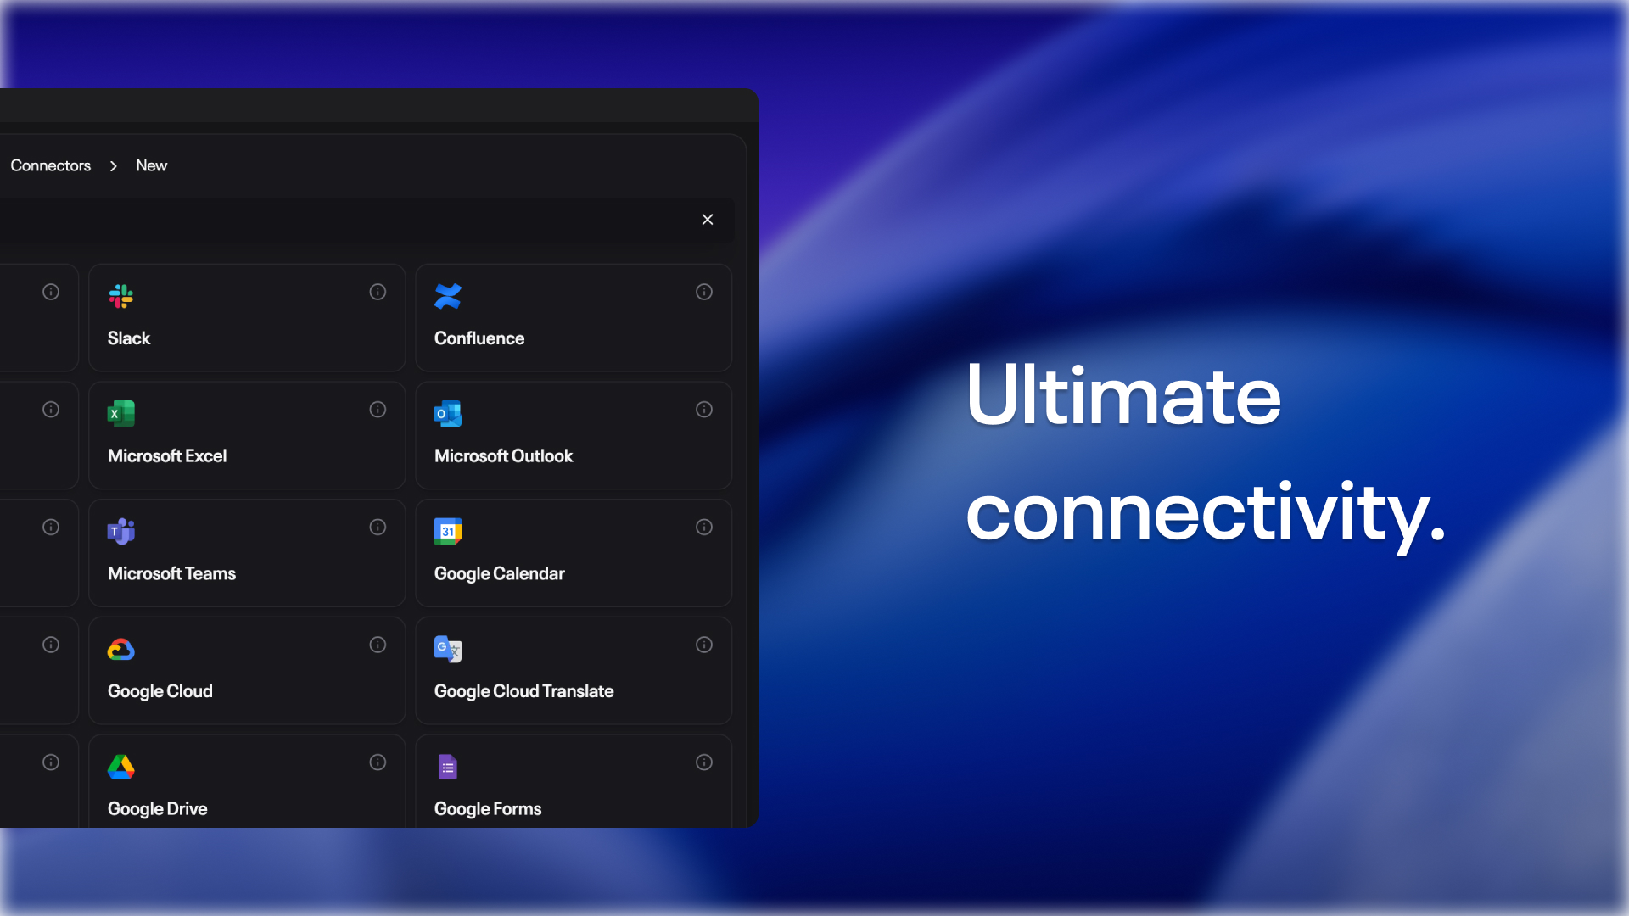The image size is (1629, 916).
Task: Focus the connector search input field
Action: [339, 220]
